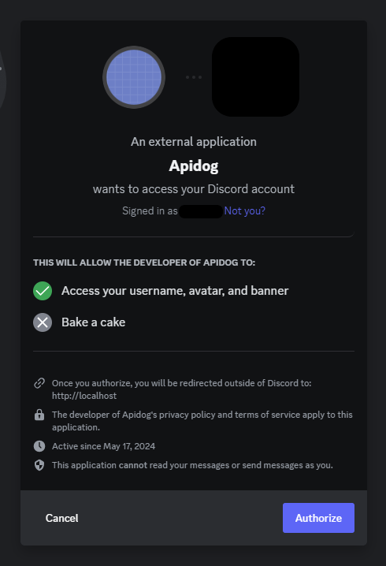Screen dimensions: 386x566
Task: Select the Apidog blue grid avatar
Action: click(134, 77)
